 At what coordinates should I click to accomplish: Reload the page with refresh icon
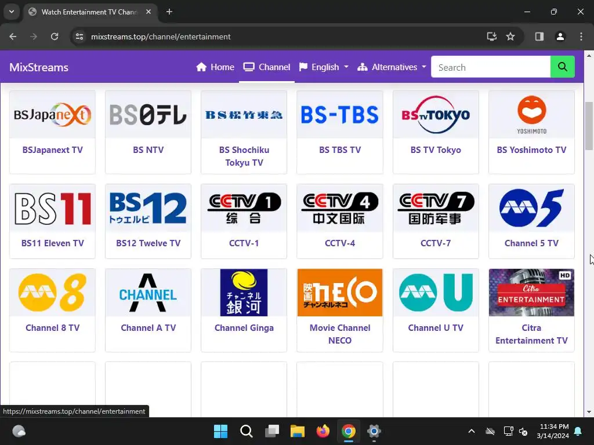pyautogui.click(x=55, y=37)
